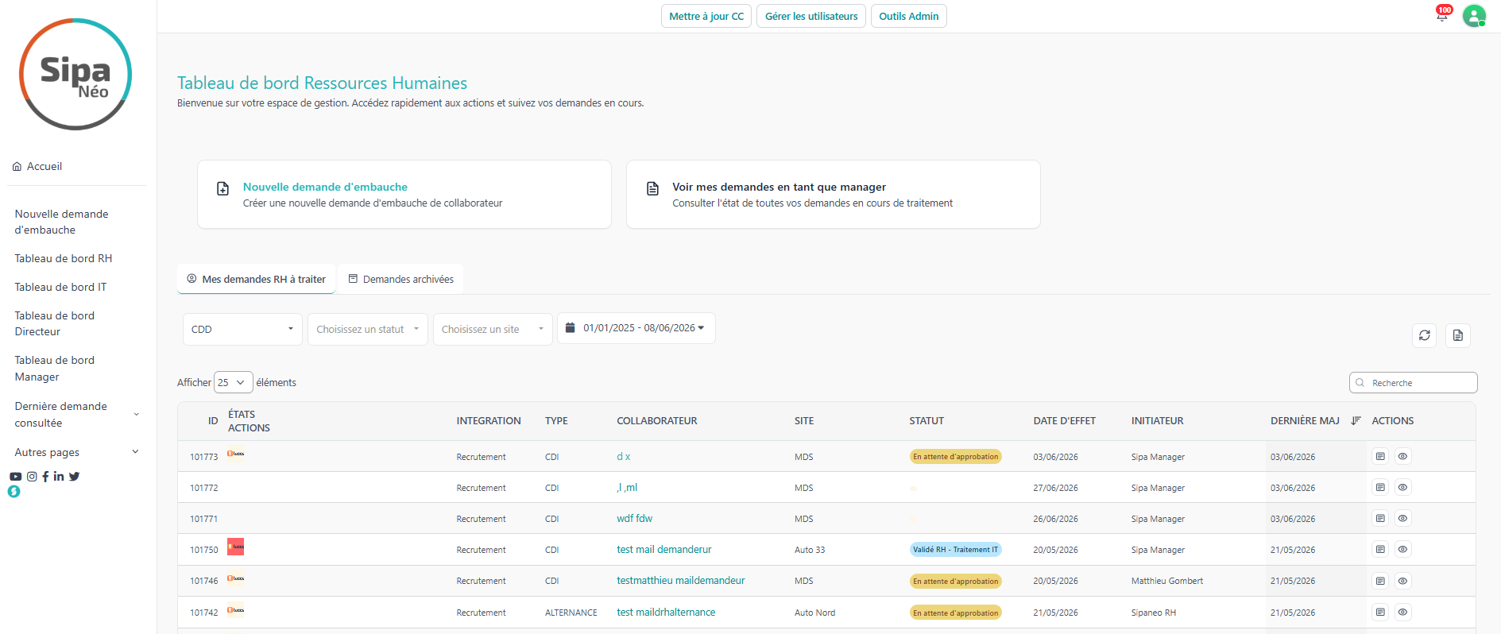Open the Choisissez un statut dropdown

pos(368,329)
